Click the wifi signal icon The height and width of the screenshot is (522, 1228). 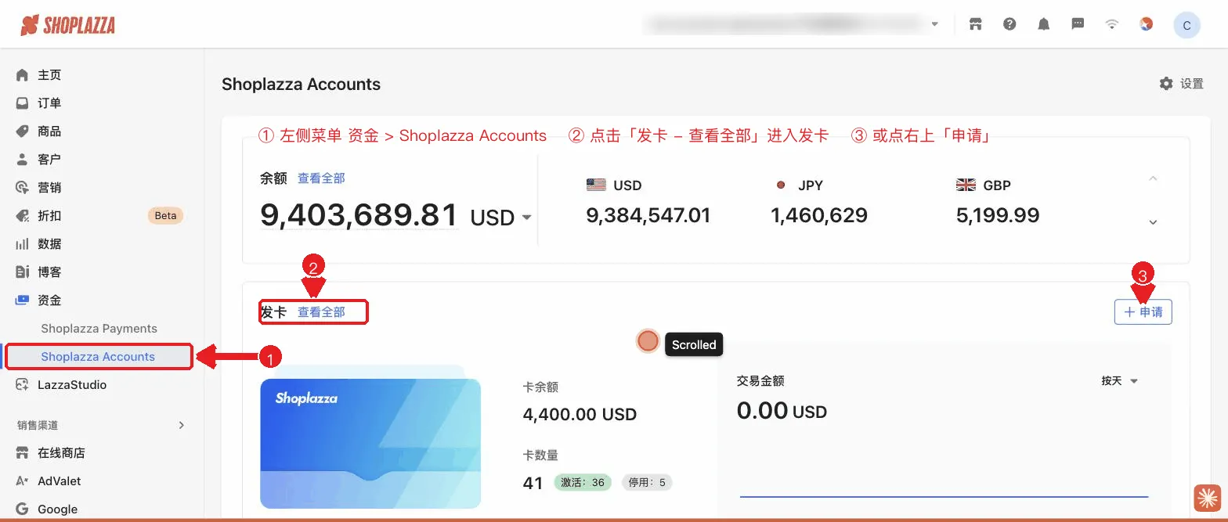pos(1112,24)
